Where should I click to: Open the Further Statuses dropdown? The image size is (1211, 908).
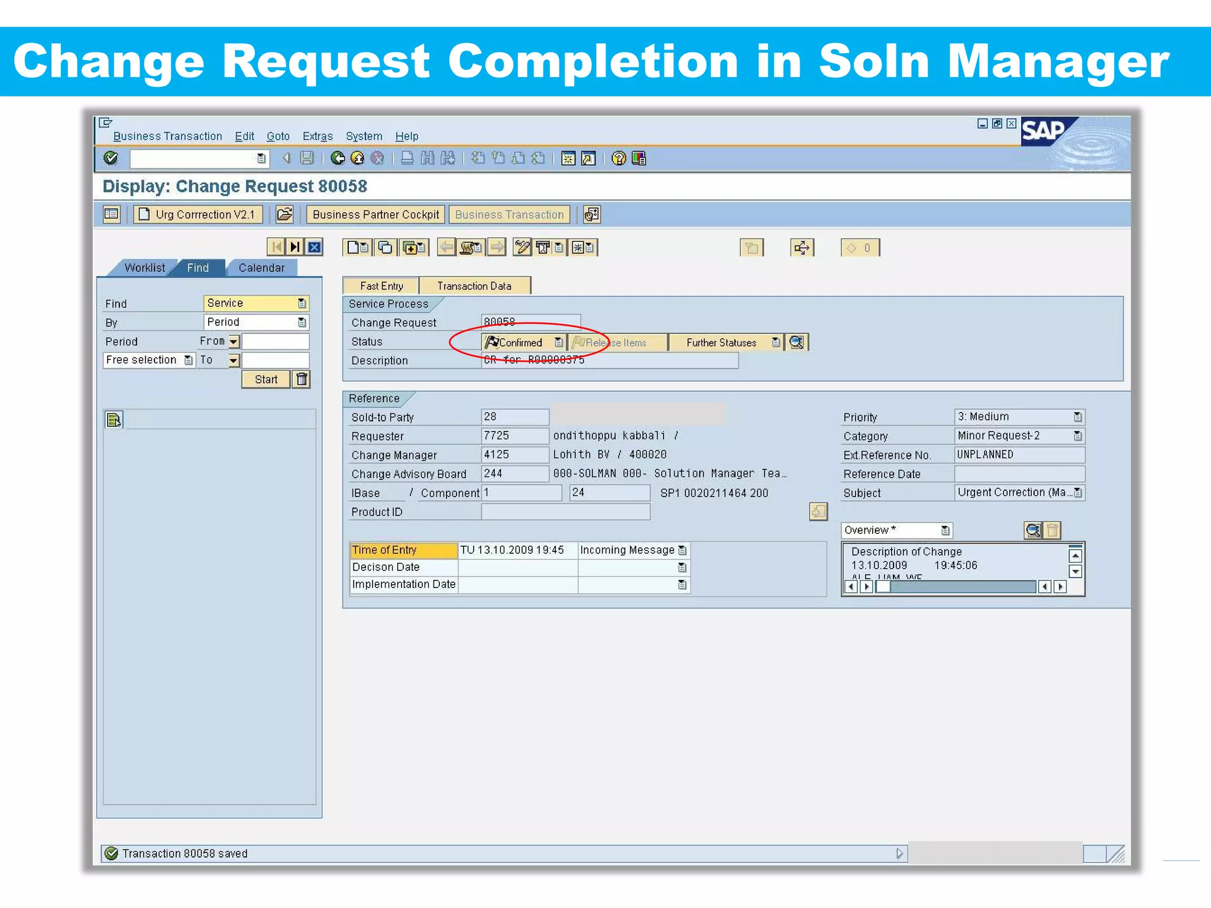point(775,342)
